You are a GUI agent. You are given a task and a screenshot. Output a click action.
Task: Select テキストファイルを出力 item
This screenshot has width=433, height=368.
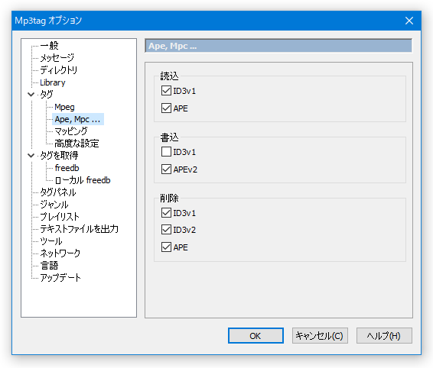[80, 229]
